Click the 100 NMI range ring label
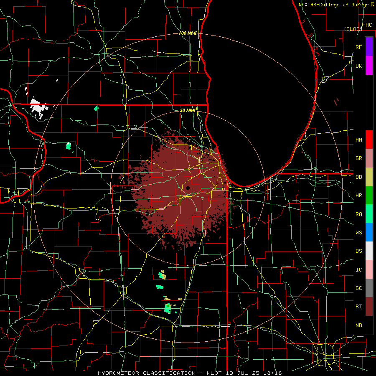This screenshot has height=376, width=376. pos(188,33)
